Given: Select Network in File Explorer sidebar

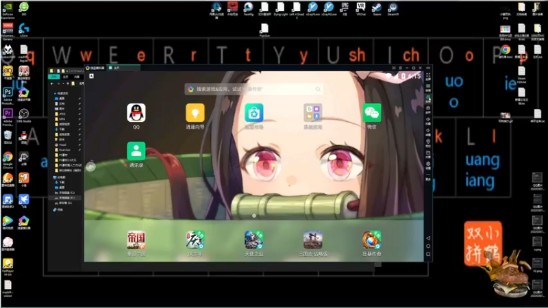Looking at the screenshot, I should pos(58,209).
